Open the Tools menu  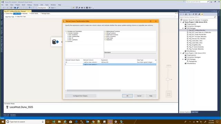click(x=47, y=5)
